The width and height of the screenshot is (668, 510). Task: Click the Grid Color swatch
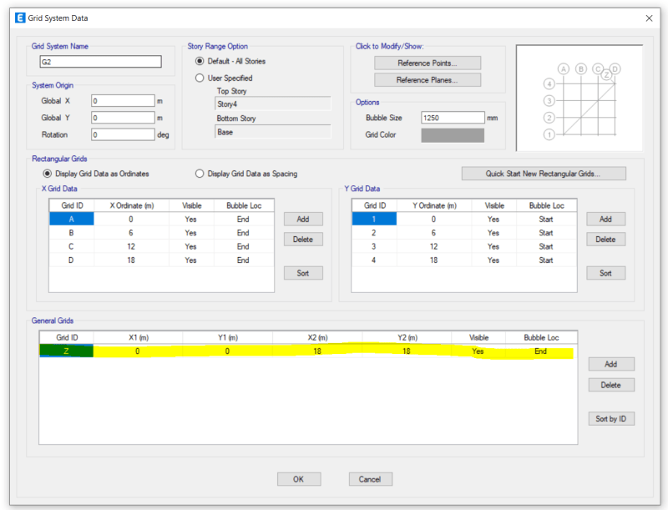click(453, 135)
